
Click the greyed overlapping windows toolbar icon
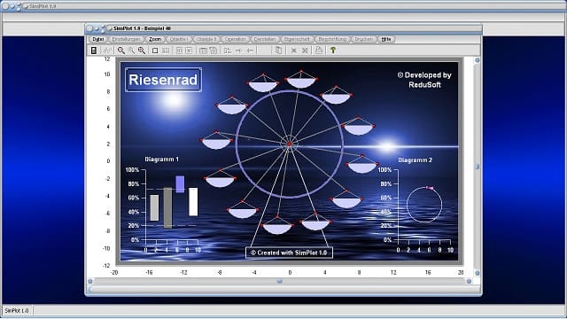[x=214, y=51]
